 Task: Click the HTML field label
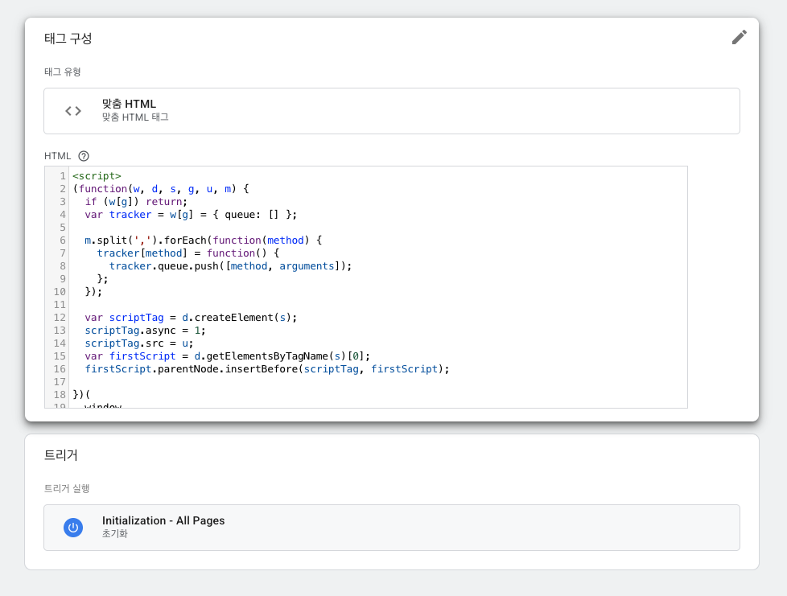pyautogui.click(x=58, y=156)
